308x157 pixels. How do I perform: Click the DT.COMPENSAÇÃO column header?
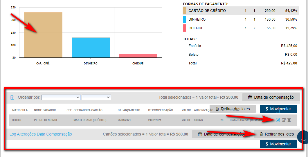[161, 110]
